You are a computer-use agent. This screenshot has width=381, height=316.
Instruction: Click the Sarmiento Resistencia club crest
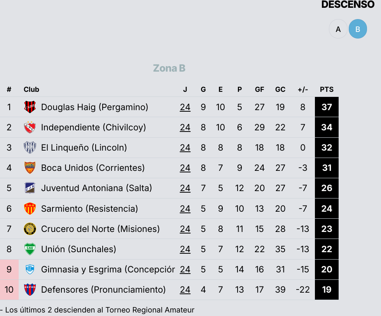pyautogui.click(x=30, y=209)
